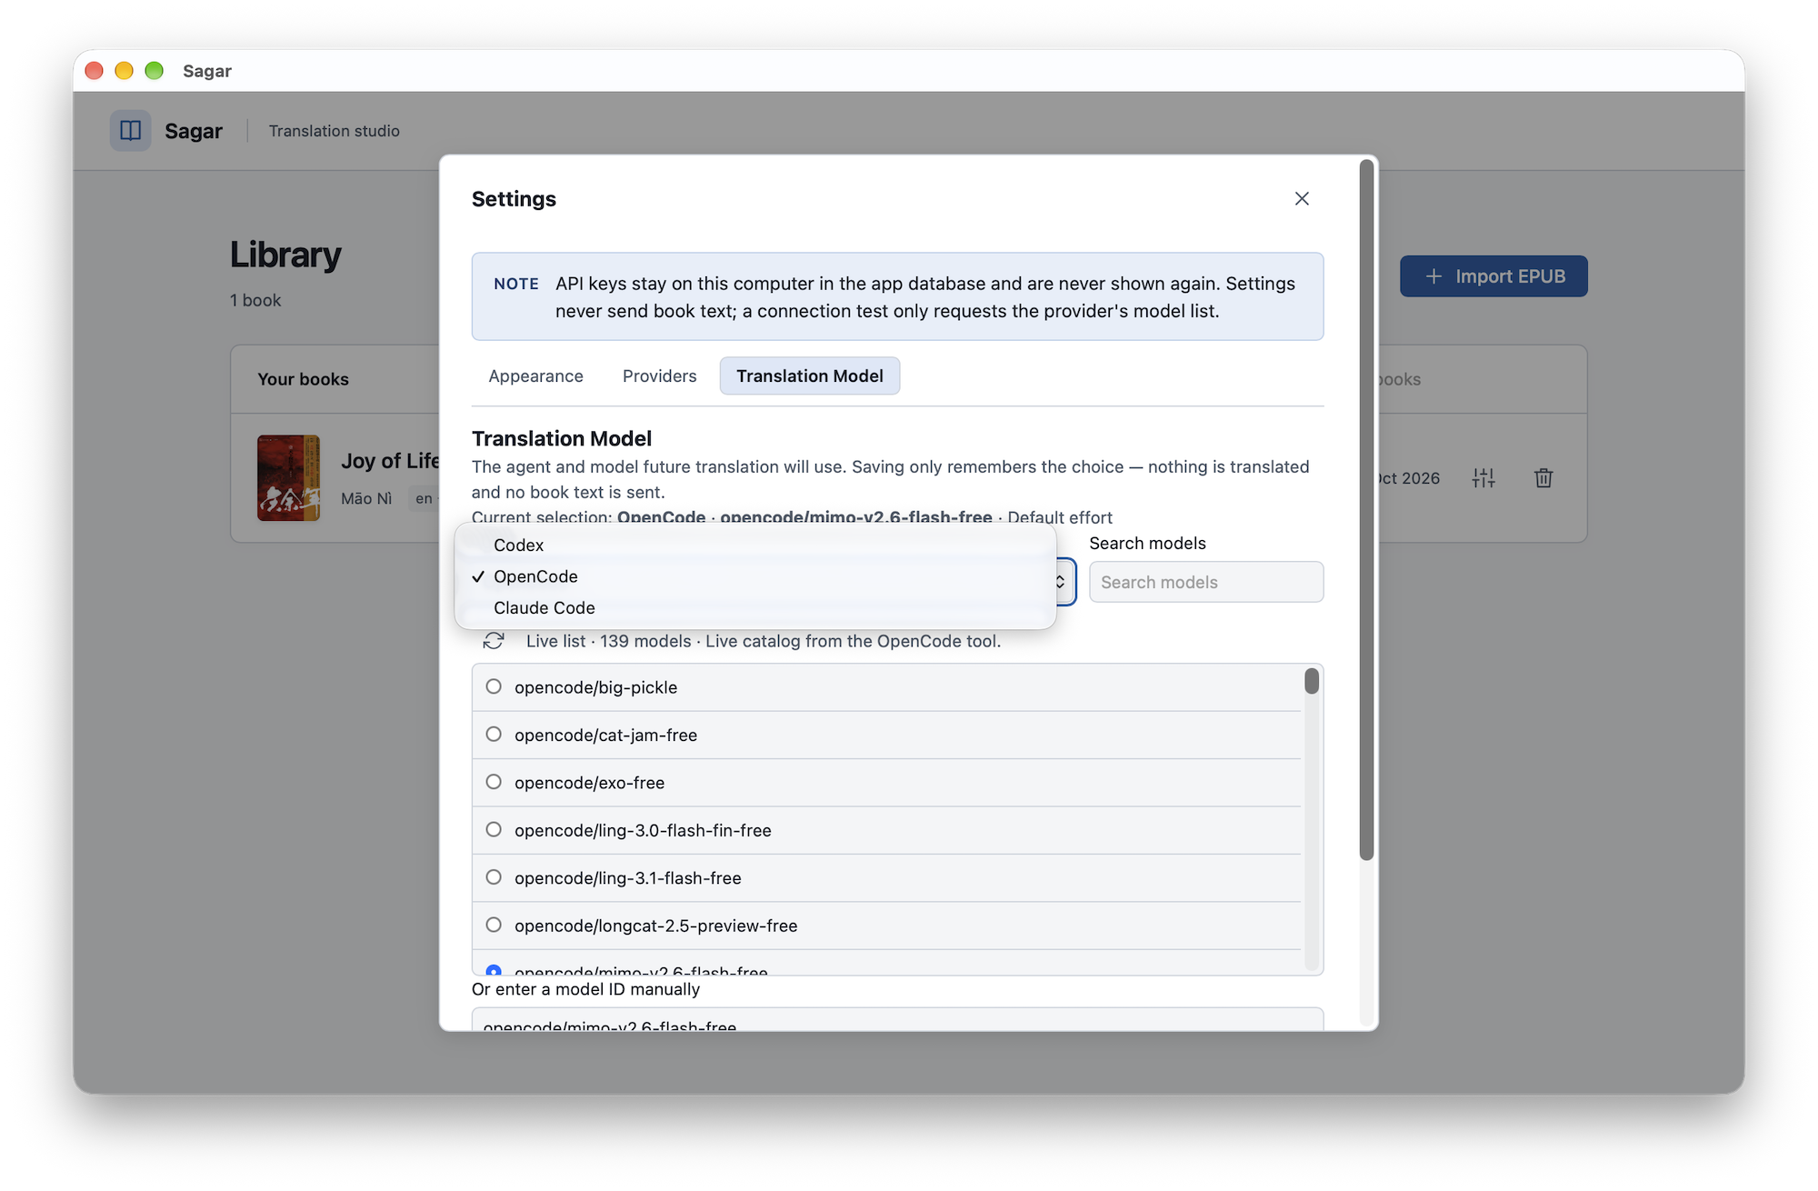Click the refresh live model list icon
Screen dimensions: 1818x1191
click(x=494, y=641)
